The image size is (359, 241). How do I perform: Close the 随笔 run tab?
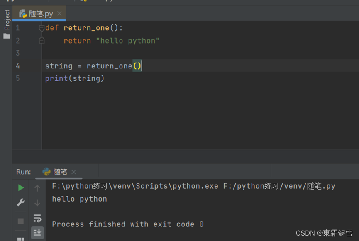tap(73, 172)
